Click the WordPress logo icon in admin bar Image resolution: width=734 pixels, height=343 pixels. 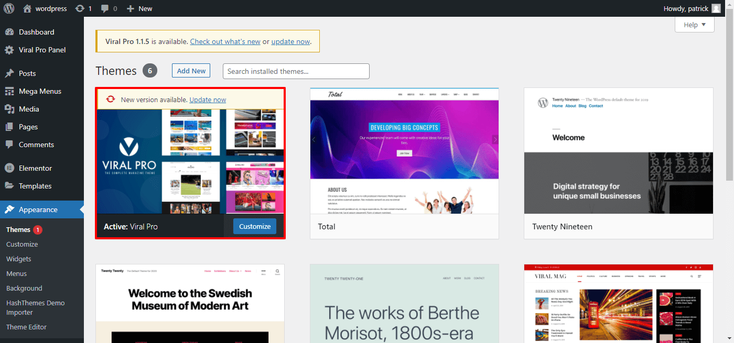(x=9, y=8)
